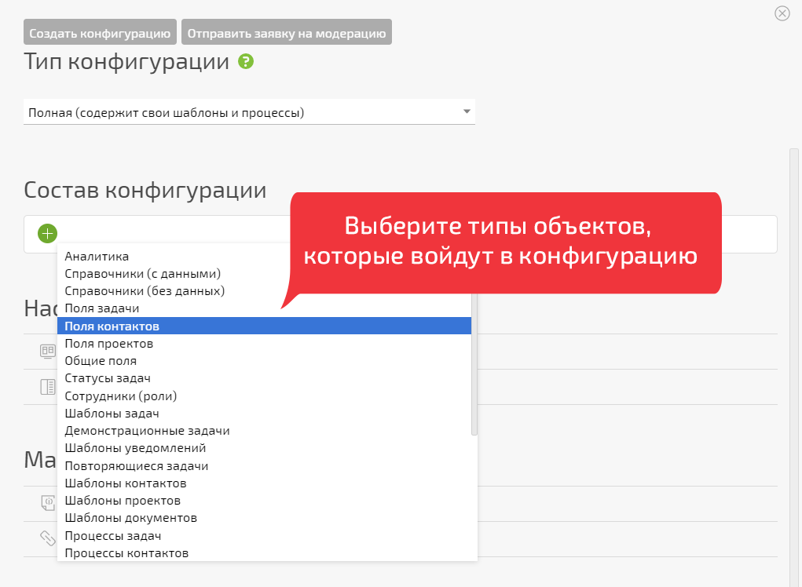
Task: Choose Статусы задач in the list
Action: pyautogui.click(x=265, y=378)
